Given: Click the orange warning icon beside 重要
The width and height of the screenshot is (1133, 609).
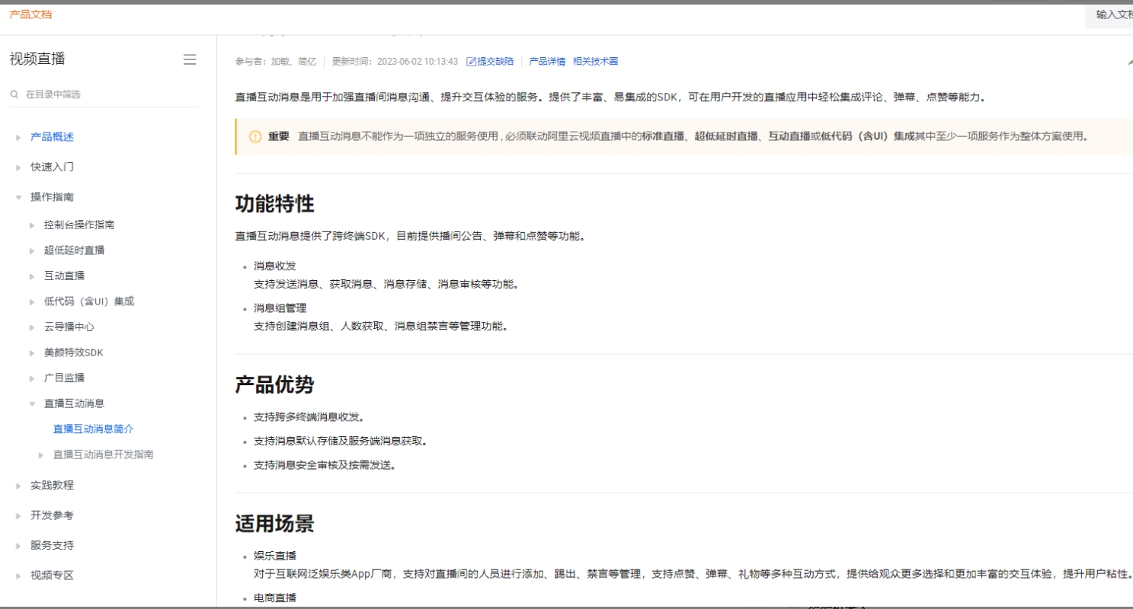Looking at the screenshot, I should tap(255, 136).
